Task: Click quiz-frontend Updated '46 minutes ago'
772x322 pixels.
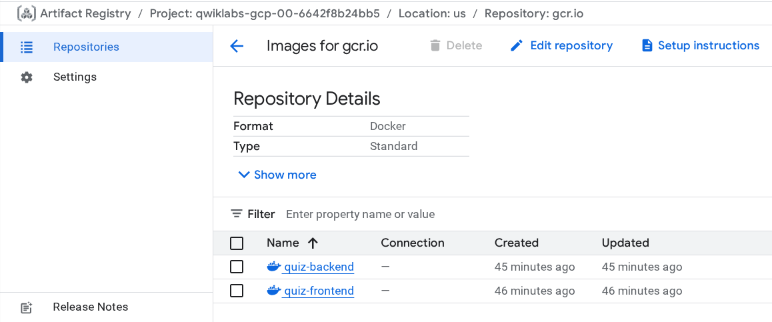Action: pyautogui.click(x=642, y=291)
